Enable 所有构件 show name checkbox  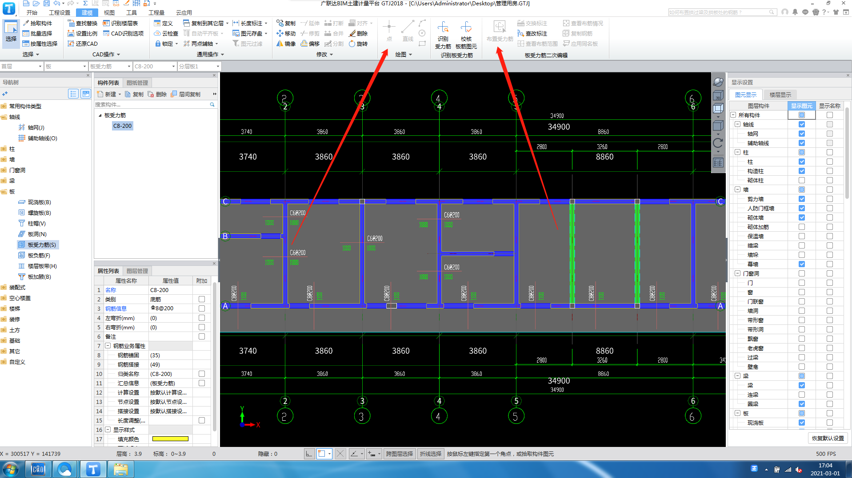tap(830, 115)
